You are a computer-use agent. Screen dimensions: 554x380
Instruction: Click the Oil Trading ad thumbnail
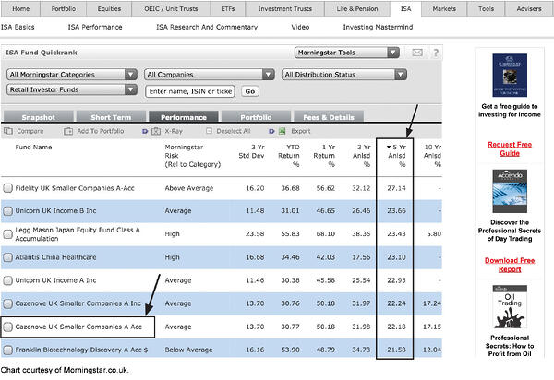[x=510, y=307]
